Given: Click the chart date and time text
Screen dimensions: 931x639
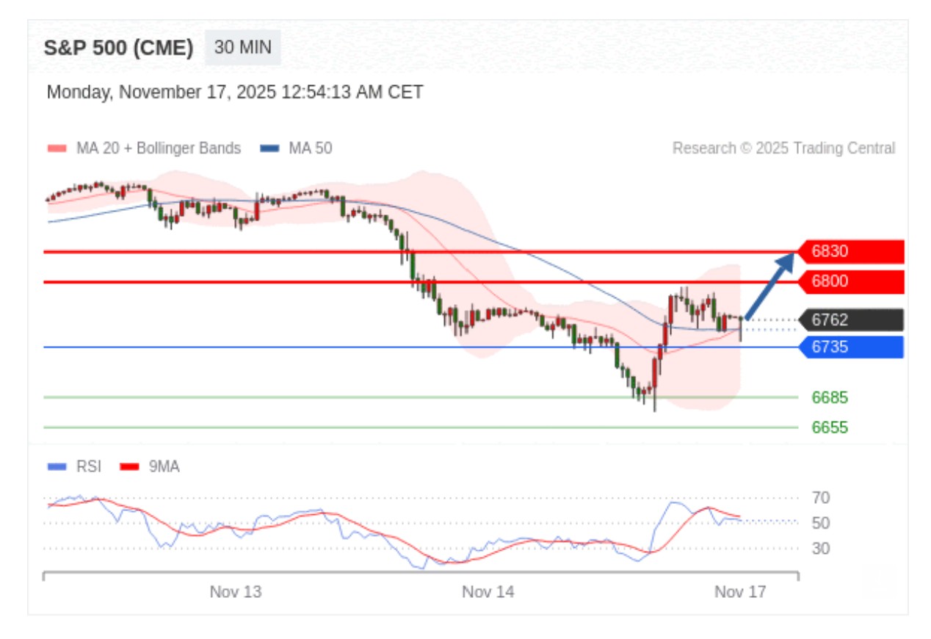Looking at the screenshot, I should point(235,93).
